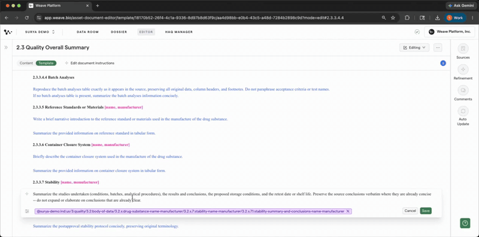479x237 pixels.
Task: Click the 2.3.3.7 Stability heading
Action: pos(46,182)
